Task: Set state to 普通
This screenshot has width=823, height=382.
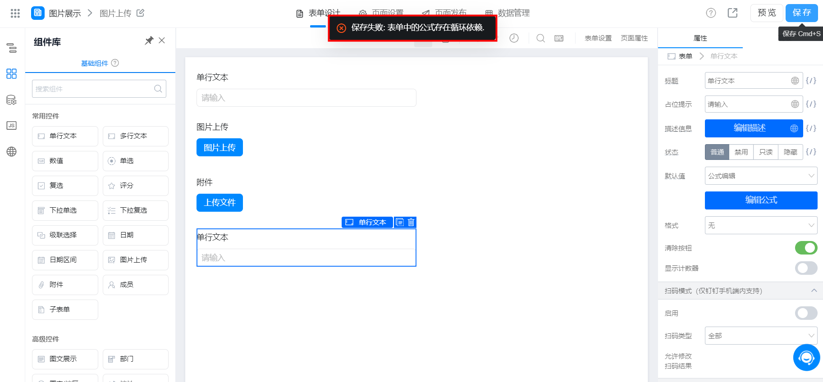Action: point(717,152)
